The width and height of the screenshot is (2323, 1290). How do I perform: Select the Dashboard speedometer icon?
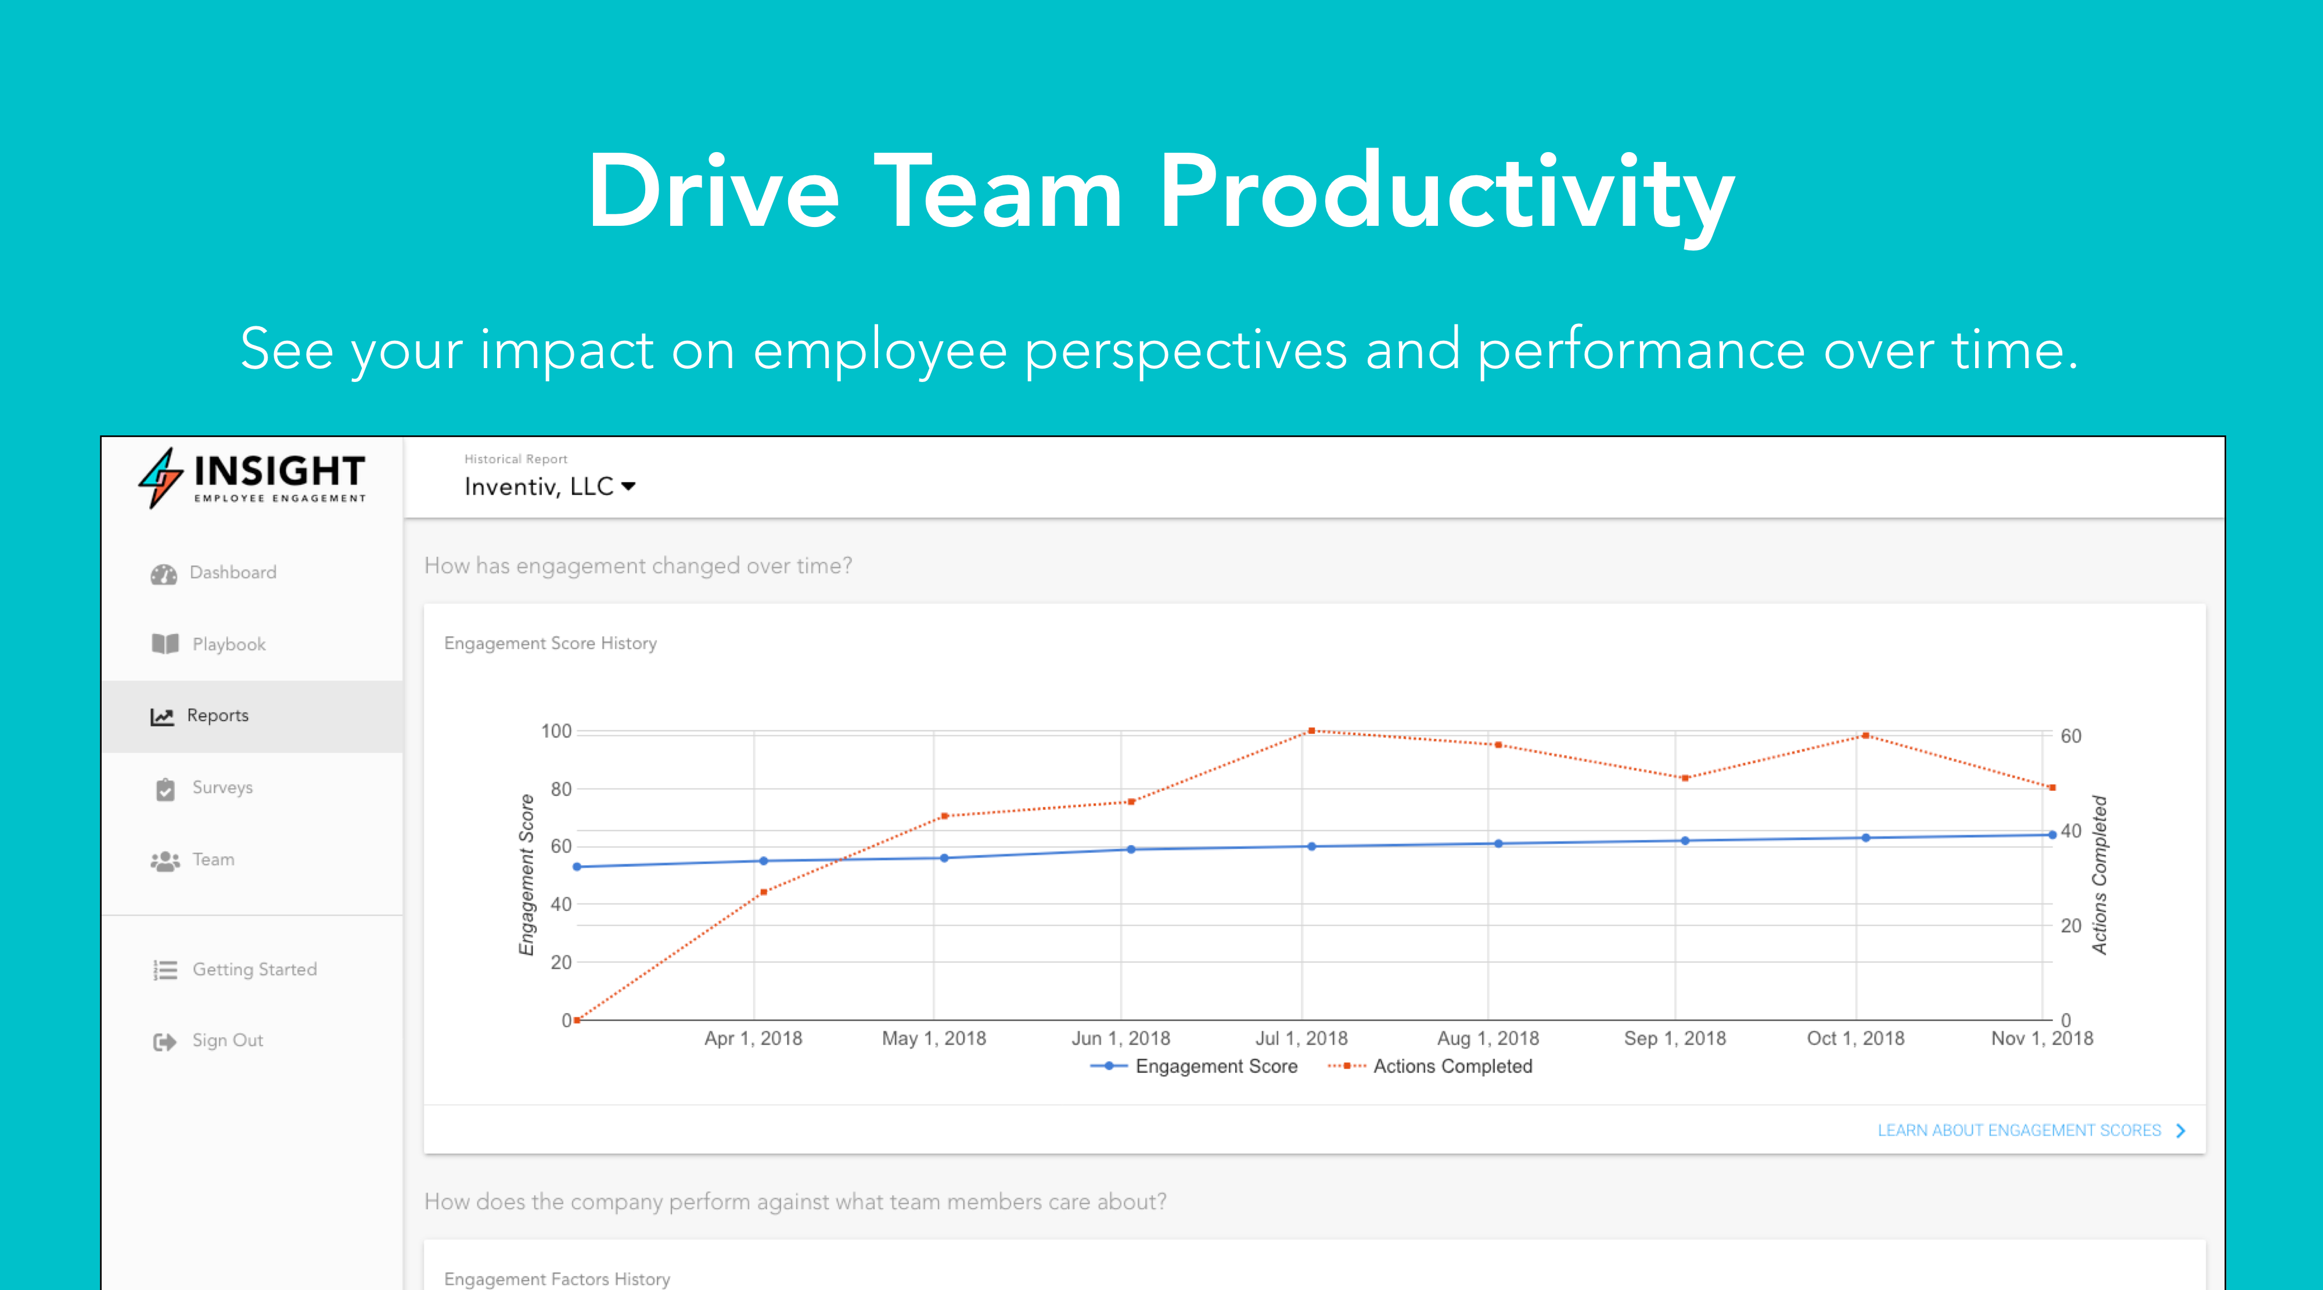(x=165, y=571)
